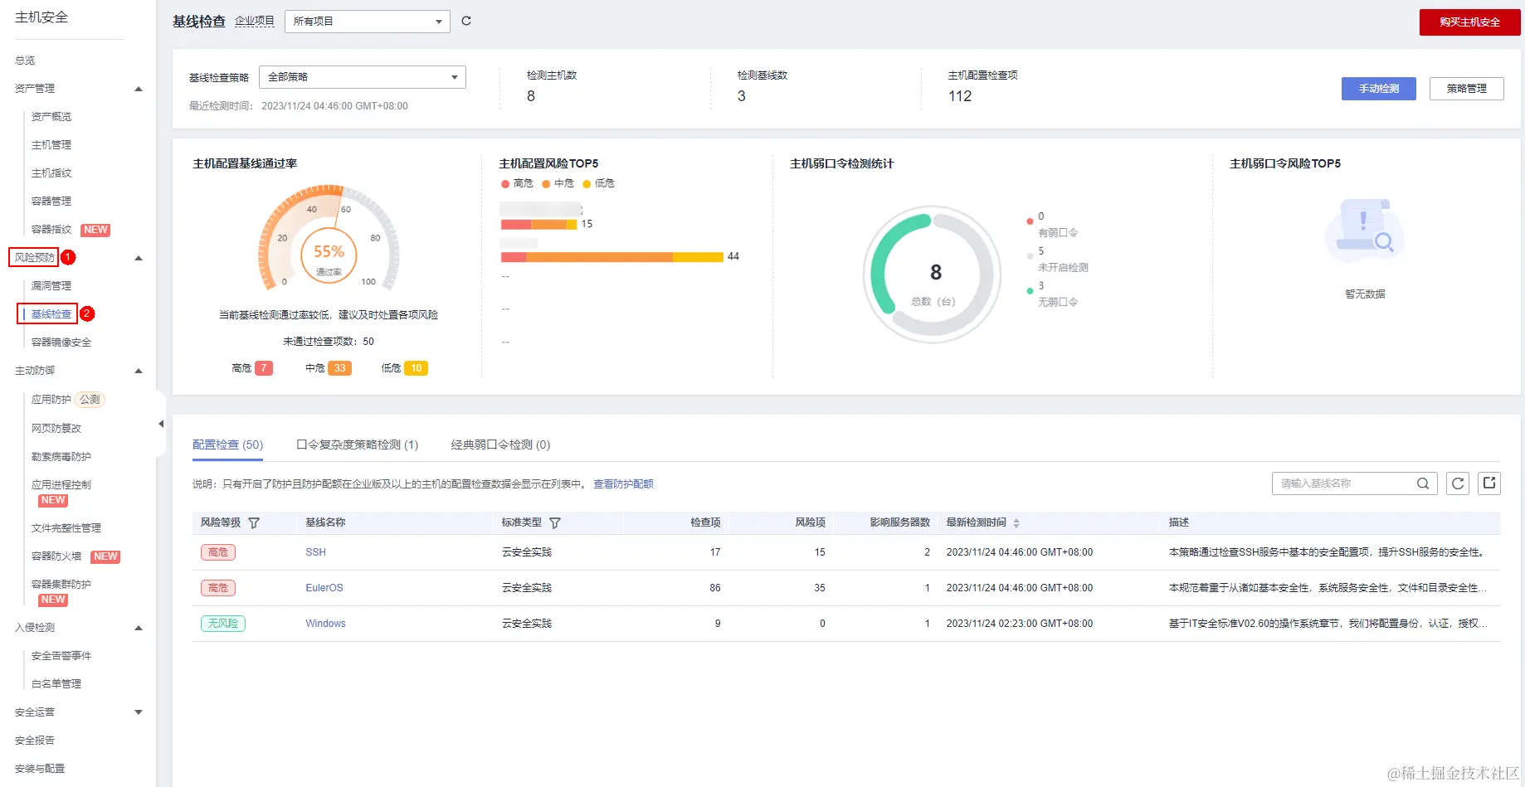Click the 15 risk bar in TOP5 chart
Viewport: 1525px width, 787px height.
click(x=538, y=224)
